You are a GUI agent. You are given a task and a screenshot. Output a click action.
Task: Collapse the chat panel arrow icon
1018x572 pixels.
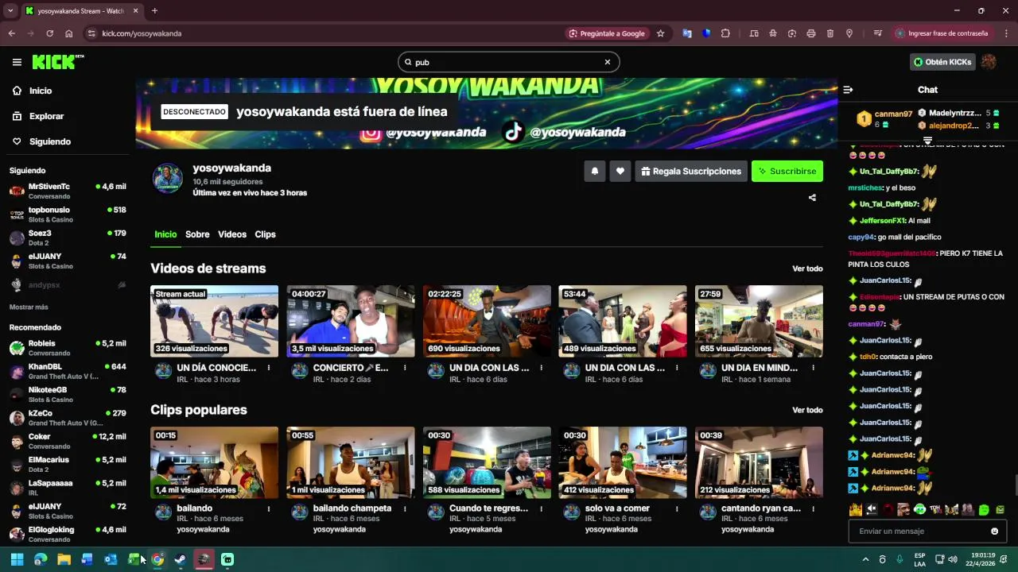(x=848, y=90)
